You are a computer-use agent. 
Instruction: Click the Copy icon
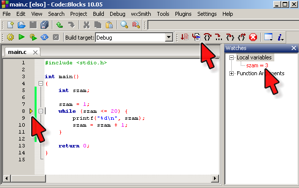(98, 25)
